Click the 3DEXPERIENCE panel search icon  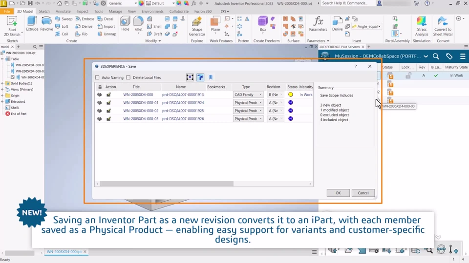436,56
